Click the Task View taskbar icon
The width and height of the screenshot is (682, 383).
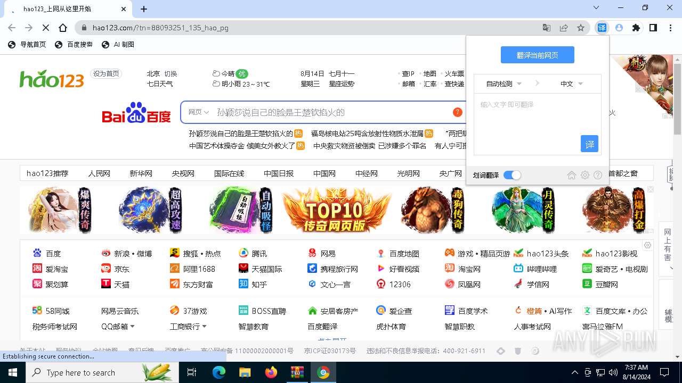pyautogui.click(x=192, y=372)
